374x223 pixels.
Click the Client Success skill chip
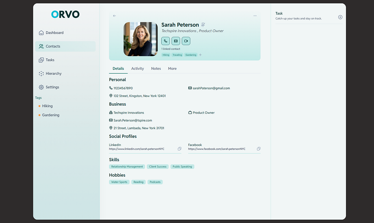[x=158, y=167]
